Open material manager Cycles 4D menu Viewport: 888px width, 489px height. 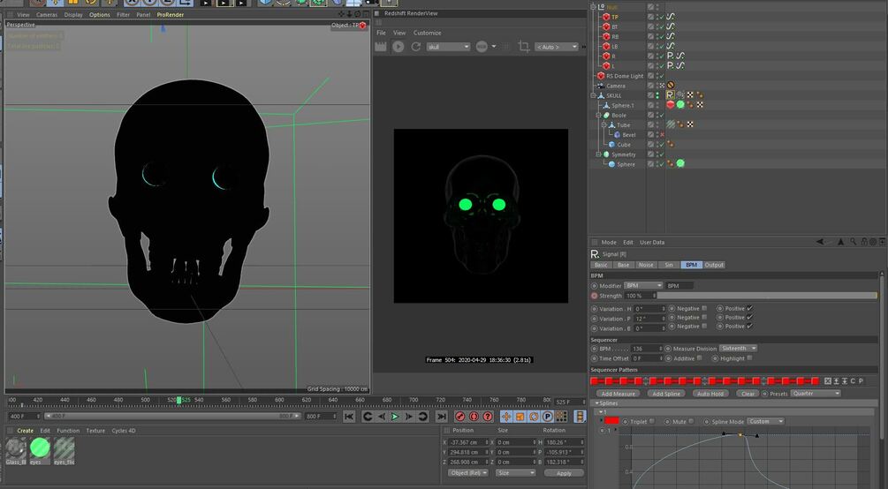[124, 431]
